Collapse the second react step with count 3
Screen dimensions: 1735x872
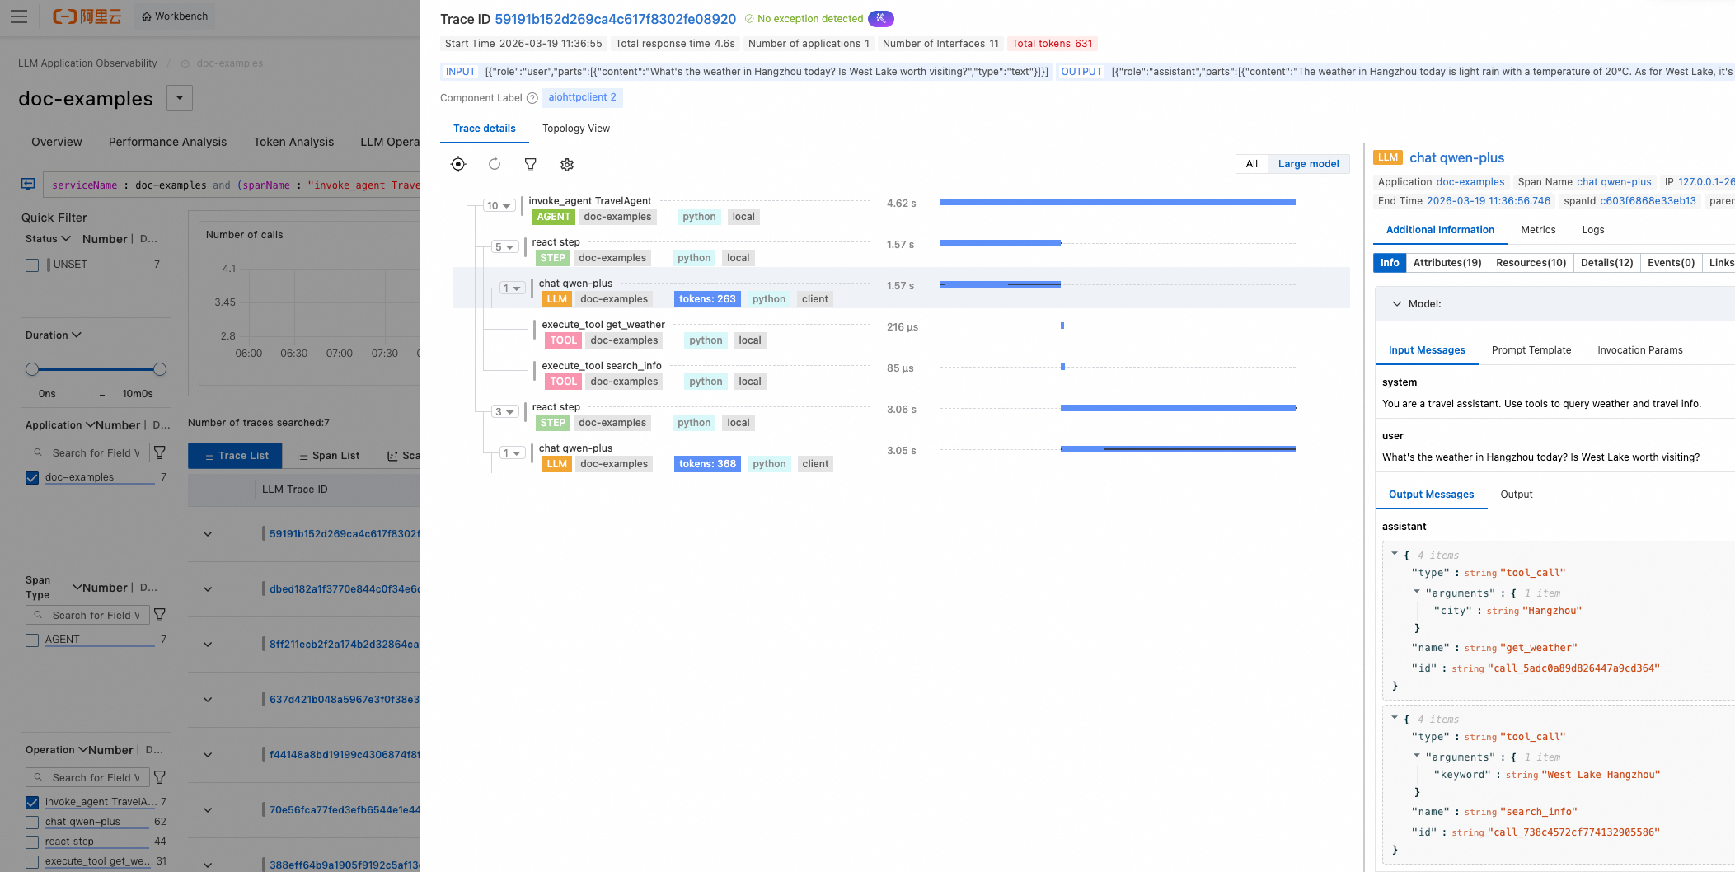tap(505, 412)
